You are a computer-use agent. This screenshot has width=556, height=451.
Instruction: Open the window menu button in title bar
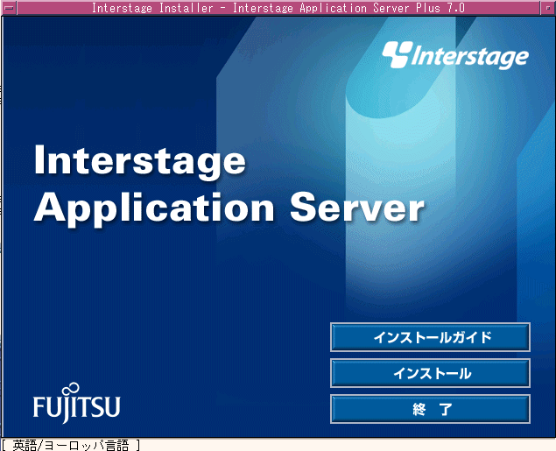point(9,8)
